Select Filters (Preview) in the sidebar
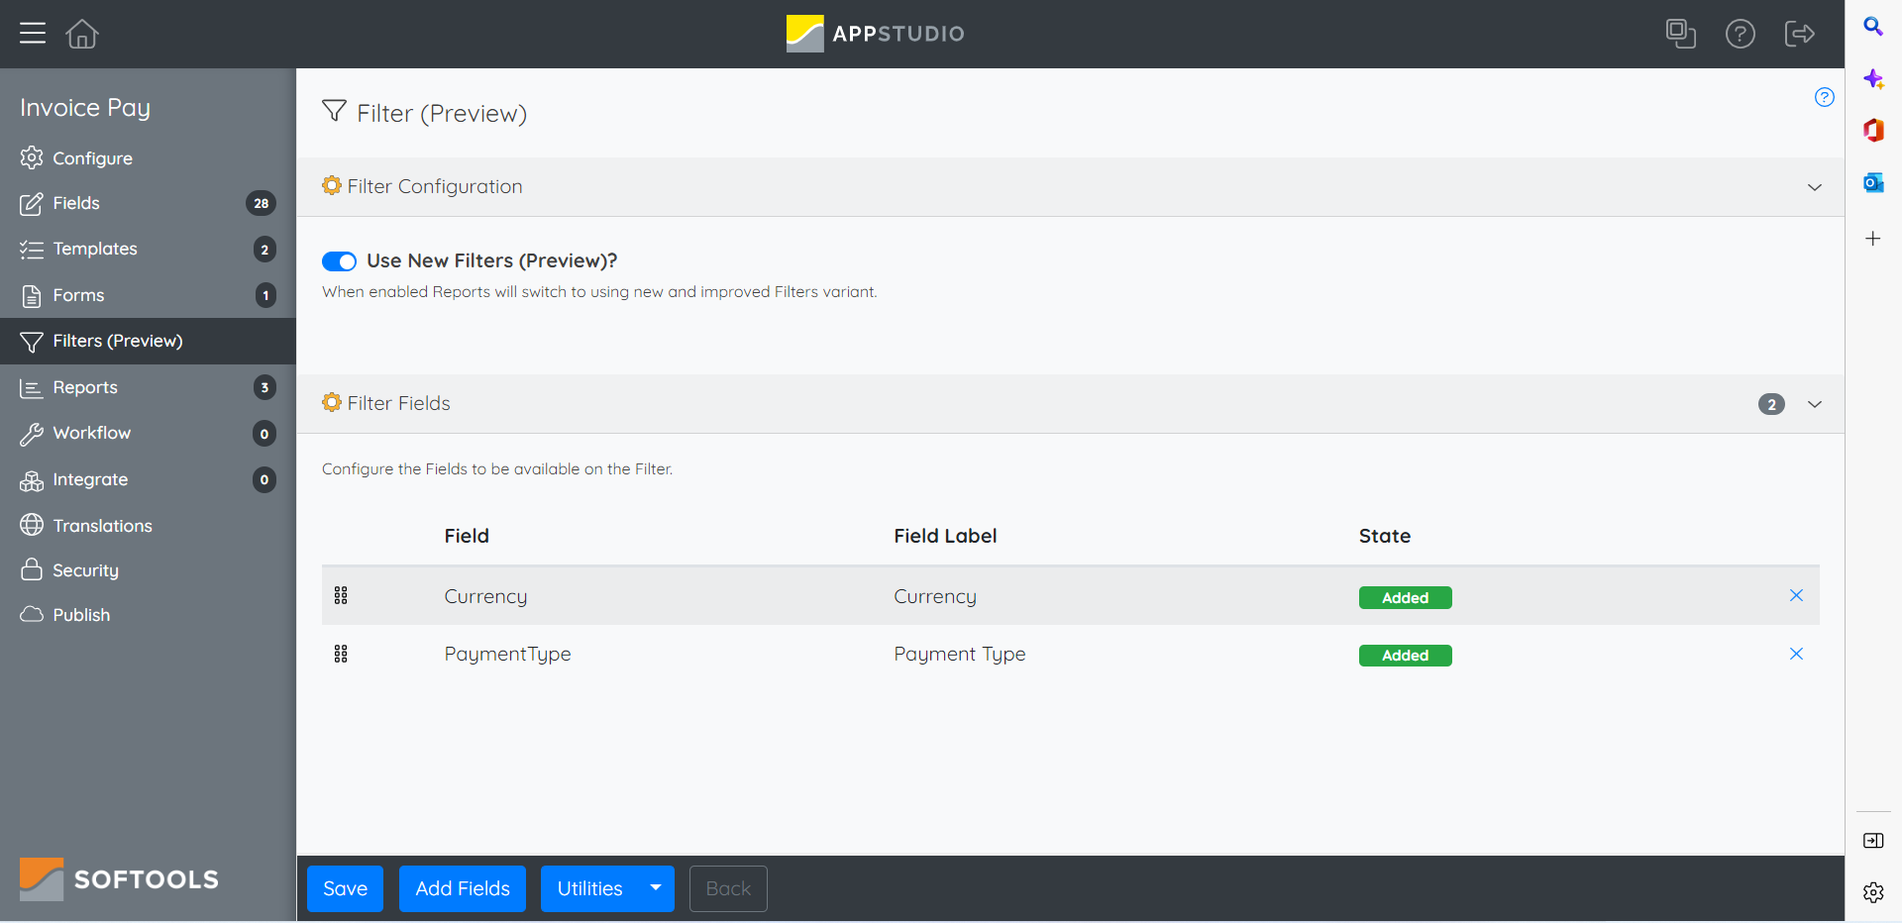The width and height of the screenshot is (1902, 923). 148,341
